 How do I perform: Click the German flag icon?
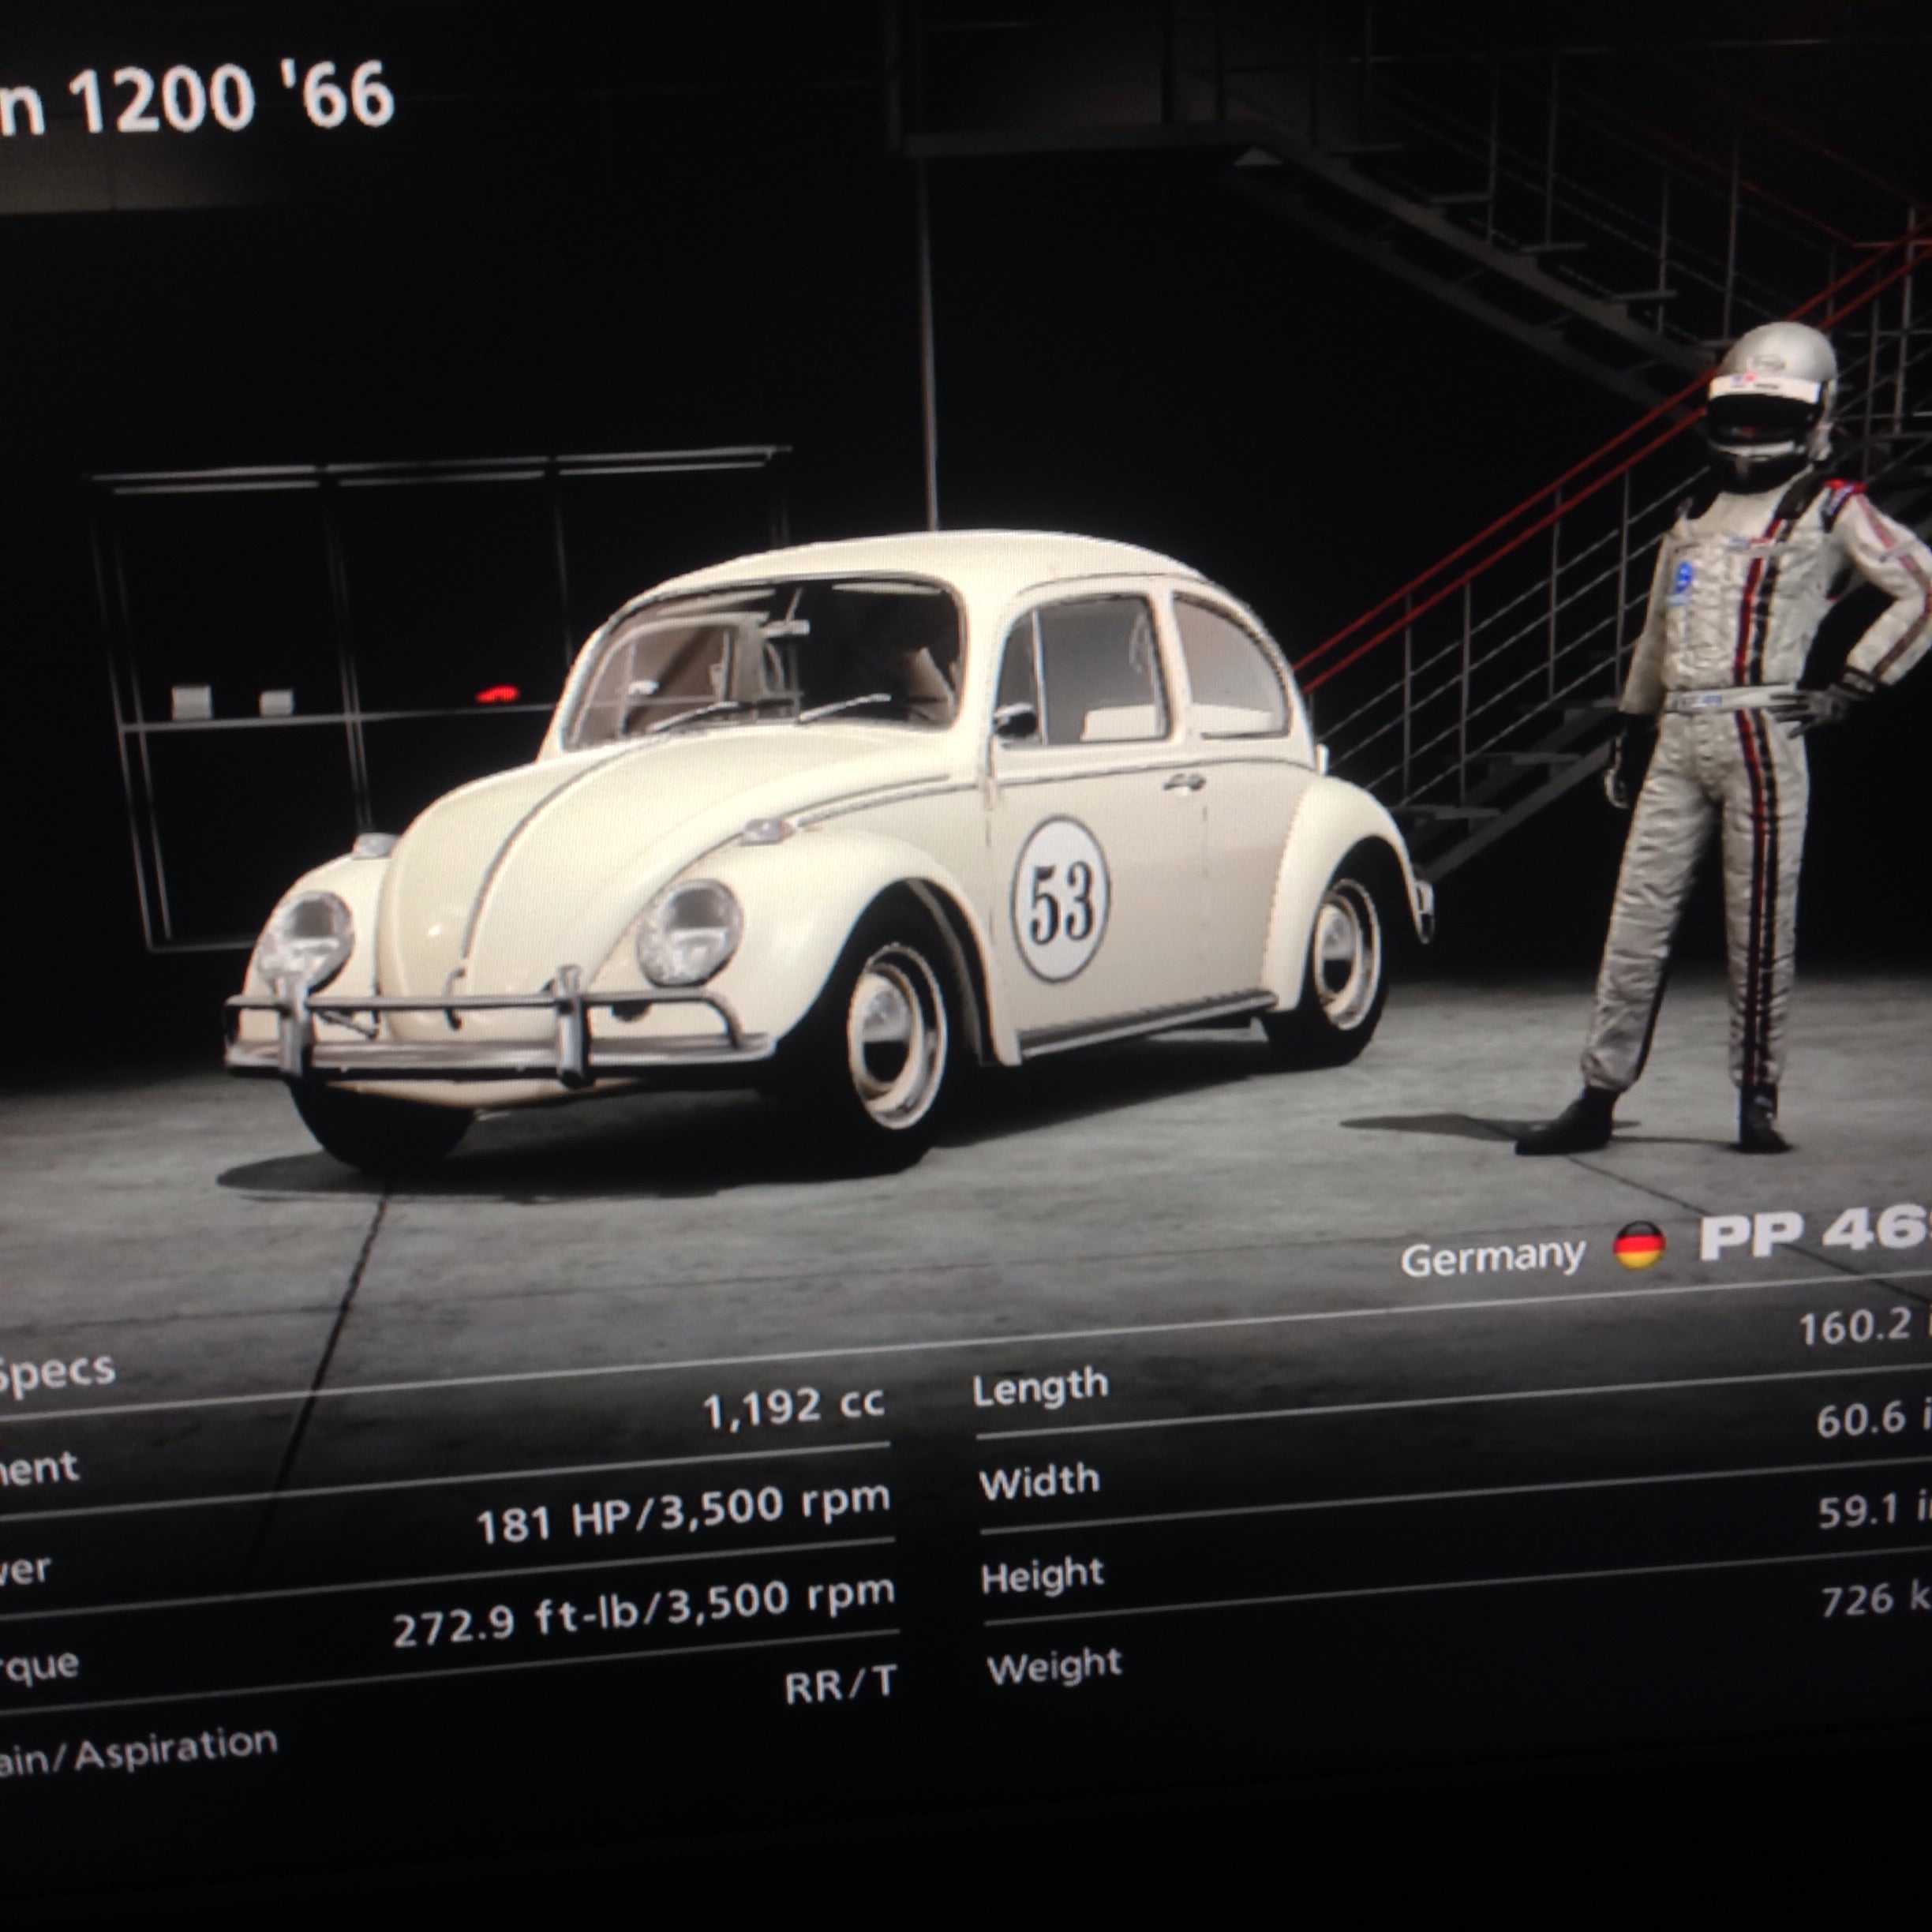1639,1247
